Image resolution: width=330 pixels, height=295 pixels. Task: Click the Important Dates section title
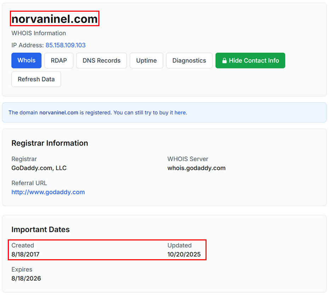click(x=40, y=229)
